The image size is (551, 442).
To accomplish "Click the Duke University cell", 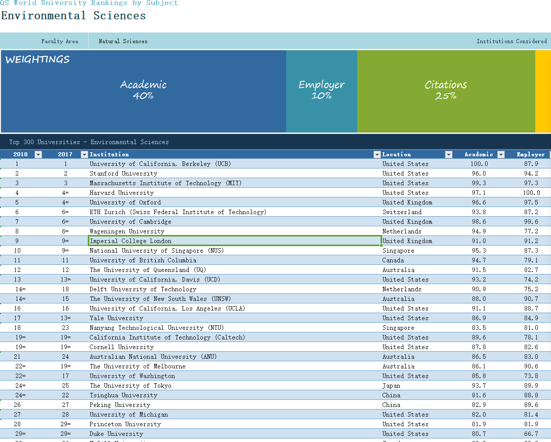I will (235, 434).
